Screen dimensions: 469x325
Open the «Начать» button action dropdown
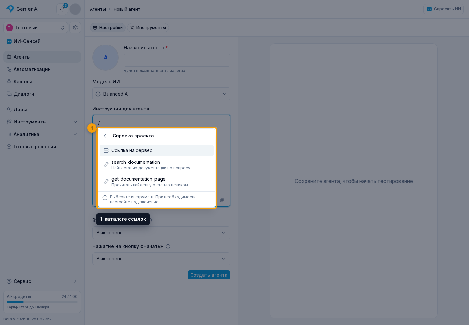point(161,259)
